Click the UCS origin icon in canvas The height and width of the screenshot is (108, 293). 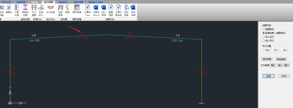(x=10, y=103)
